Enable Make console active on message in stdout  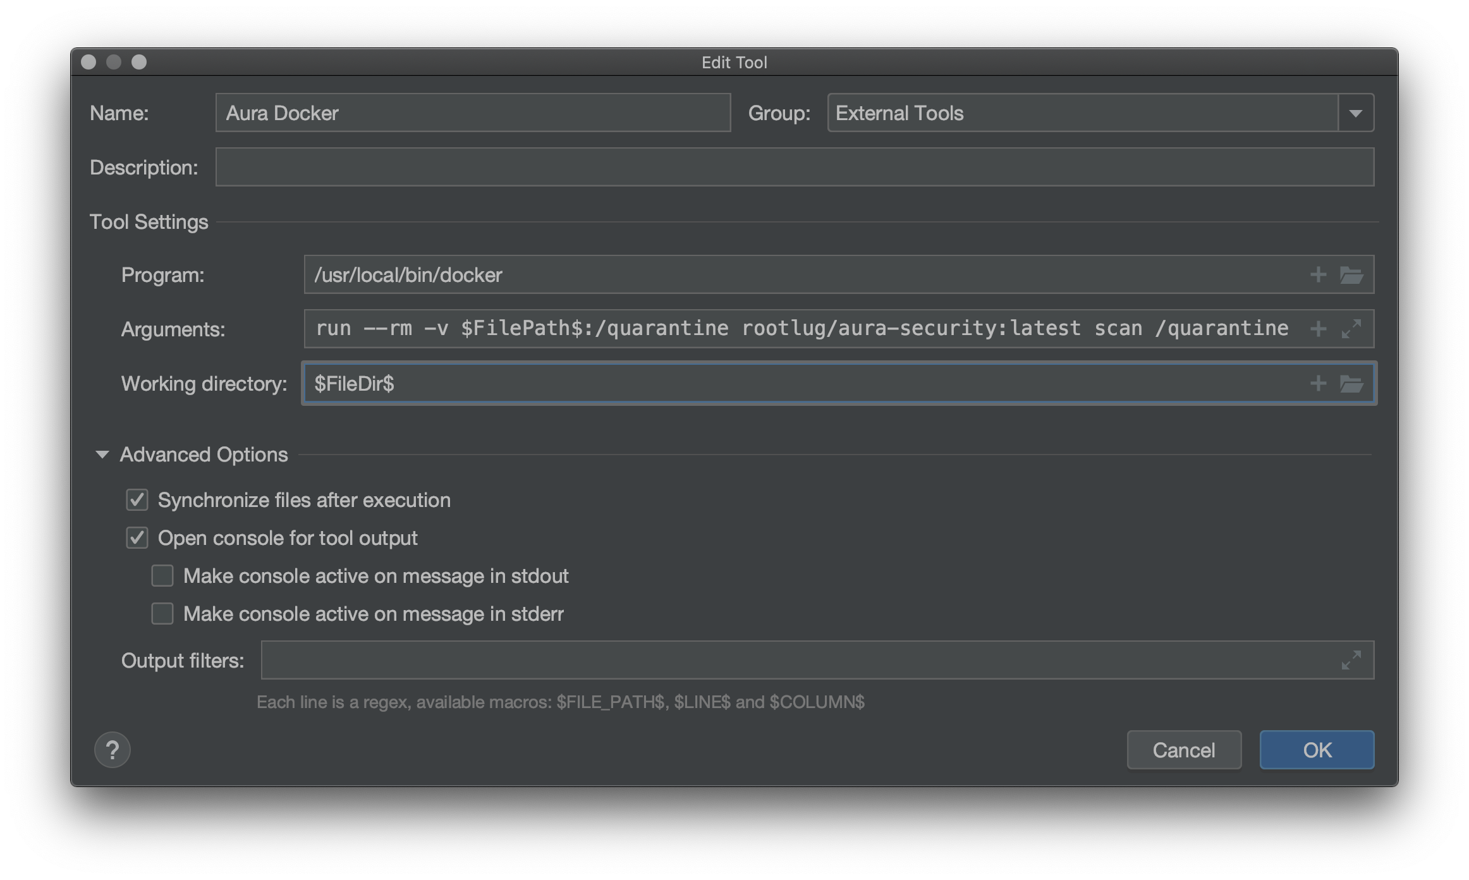pos(162,575)
